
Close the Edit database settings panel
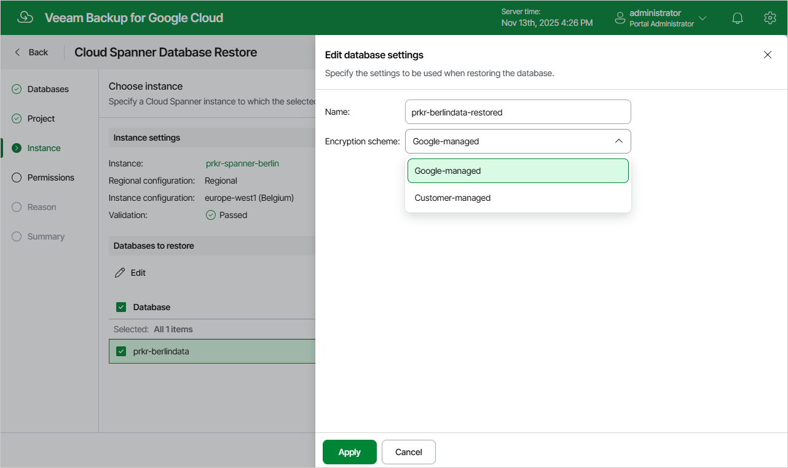pyautogui.click(x=767, y=55)
